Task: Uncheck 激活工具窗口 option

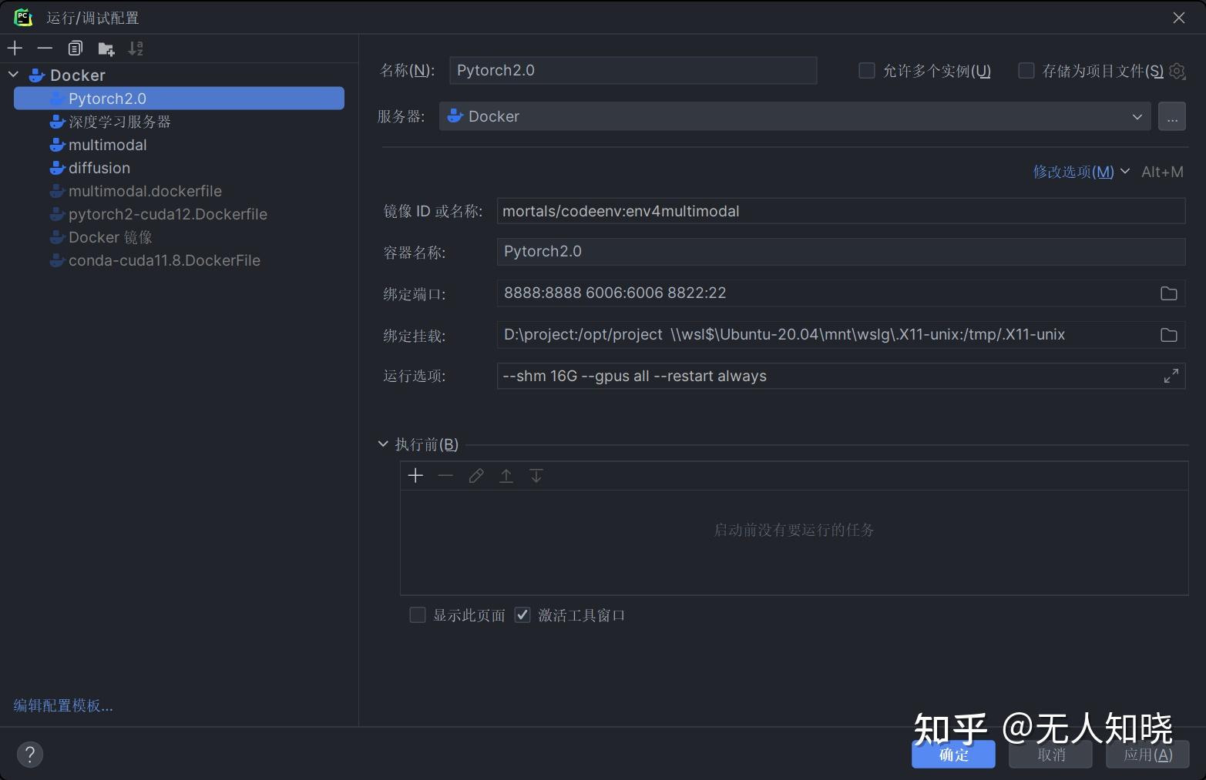Action: pos(522,614)
